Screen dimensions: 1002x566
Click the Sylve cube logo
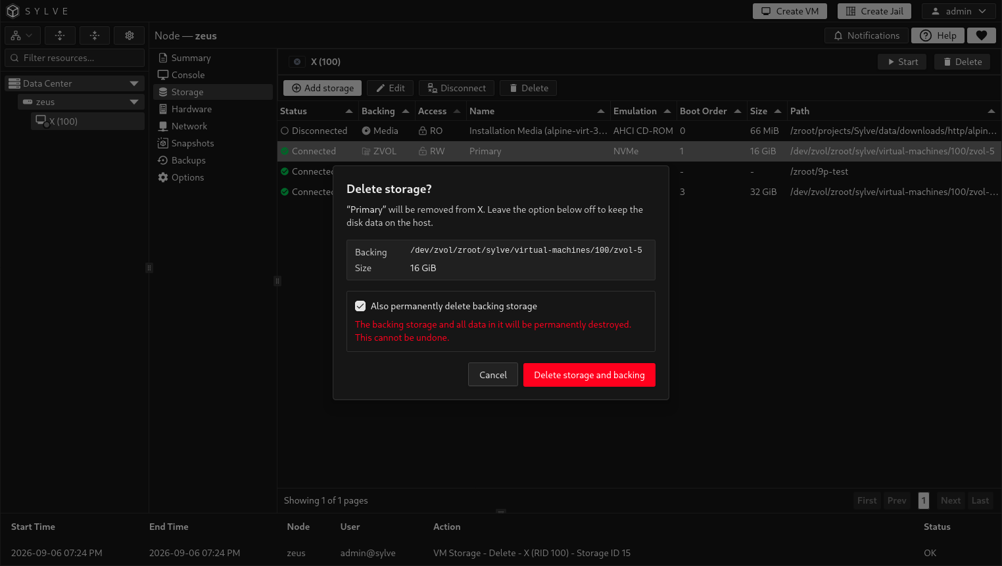tap(12, 11)
